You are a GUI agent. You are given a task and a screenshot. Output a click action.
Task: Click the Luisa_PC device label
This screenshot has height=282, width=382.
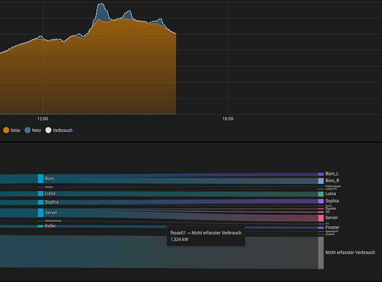tap(331, 189)
